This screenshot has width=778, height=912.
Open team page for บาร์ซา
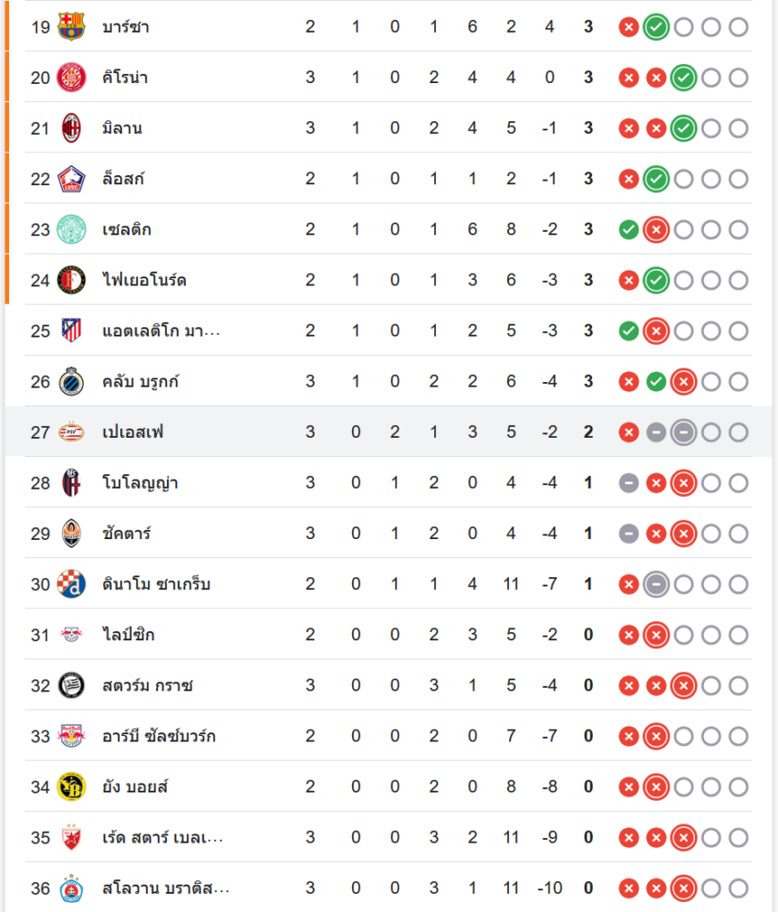coord(126,26)
